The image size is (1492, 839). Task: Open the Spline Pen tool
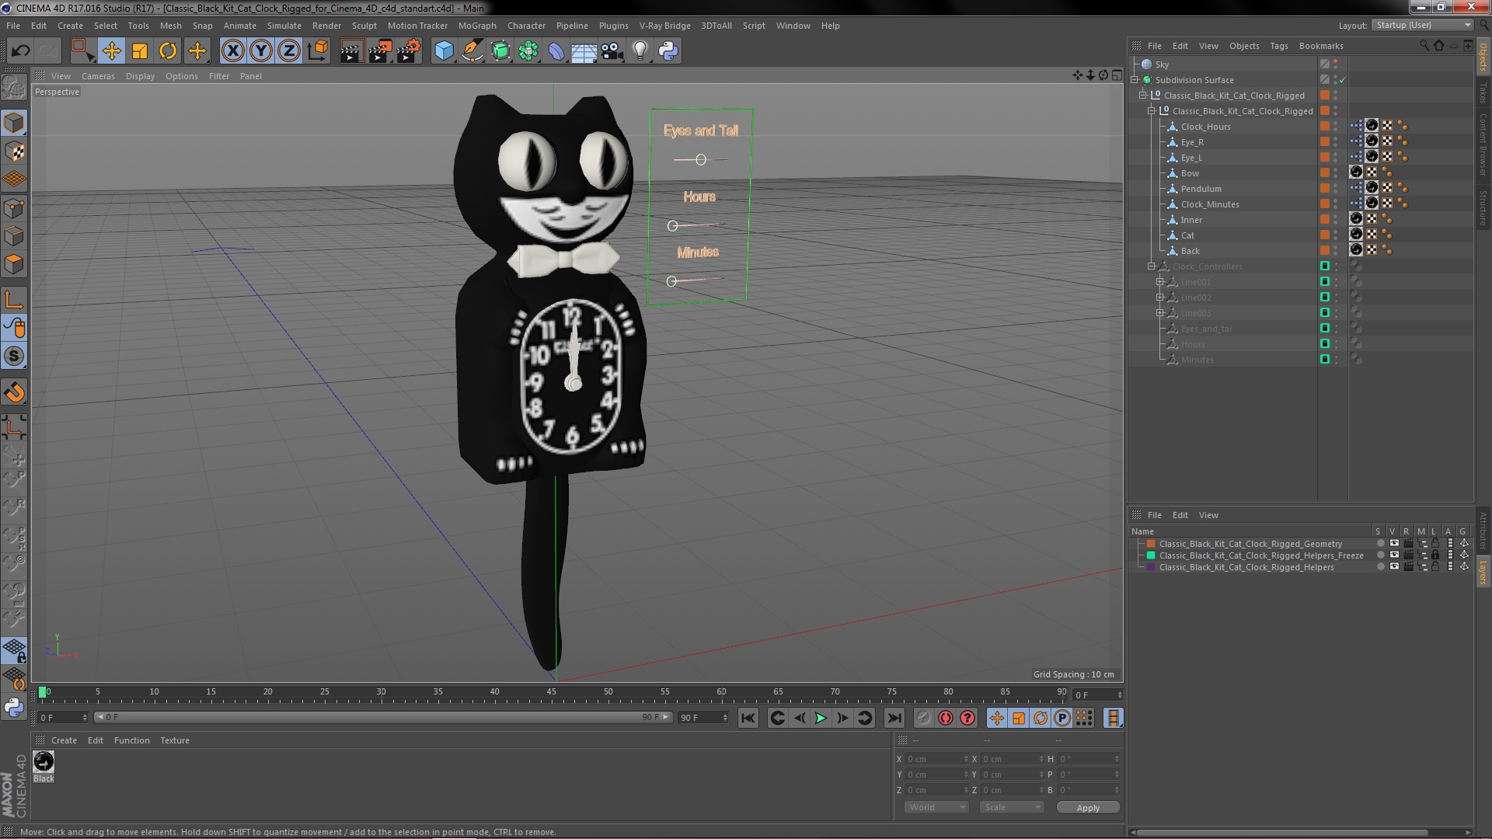[x=472, y=51]
